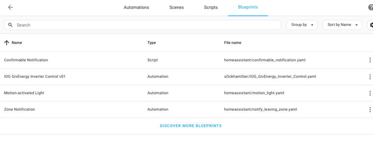Go back using the arrow icon
This screenshot has width=373, height=153.
(11, 7)
